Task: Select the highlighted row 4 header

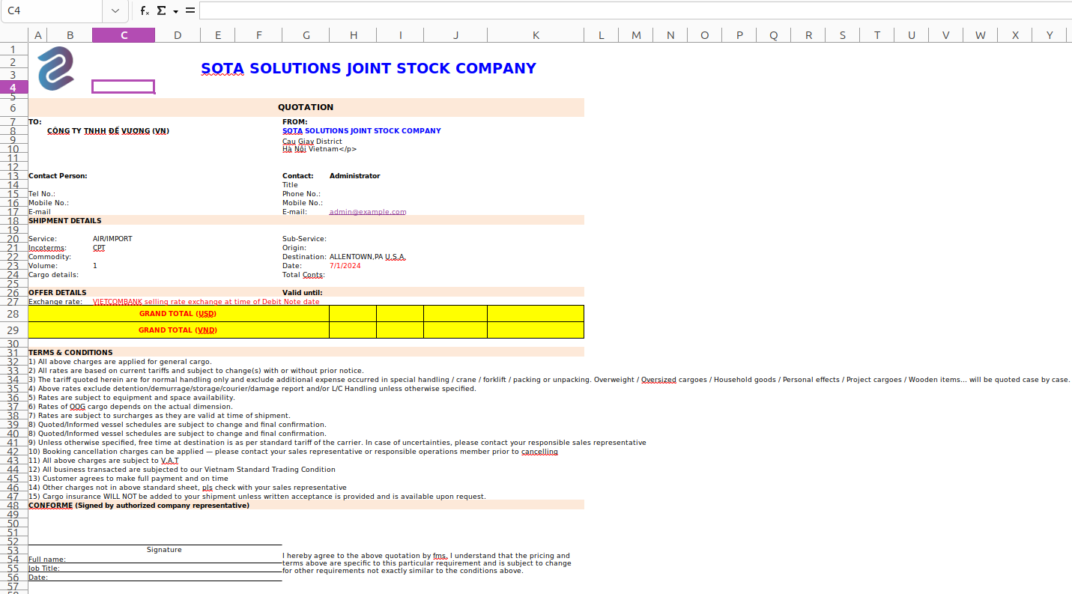Action: click(13, 87)
